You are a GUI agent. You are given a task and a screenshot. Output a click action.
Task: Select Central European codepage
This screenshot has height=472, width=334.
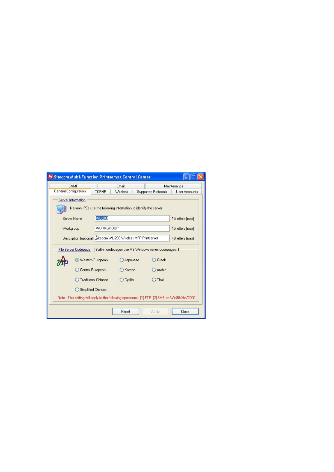pyautogui.click(x=90, y=270)
